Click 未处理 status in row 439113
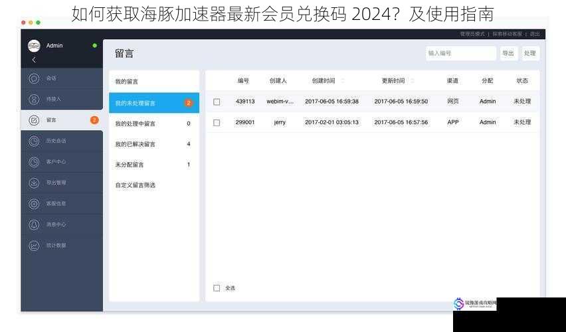This screenshot has height=332, width=566. click(x=522, y=102)
